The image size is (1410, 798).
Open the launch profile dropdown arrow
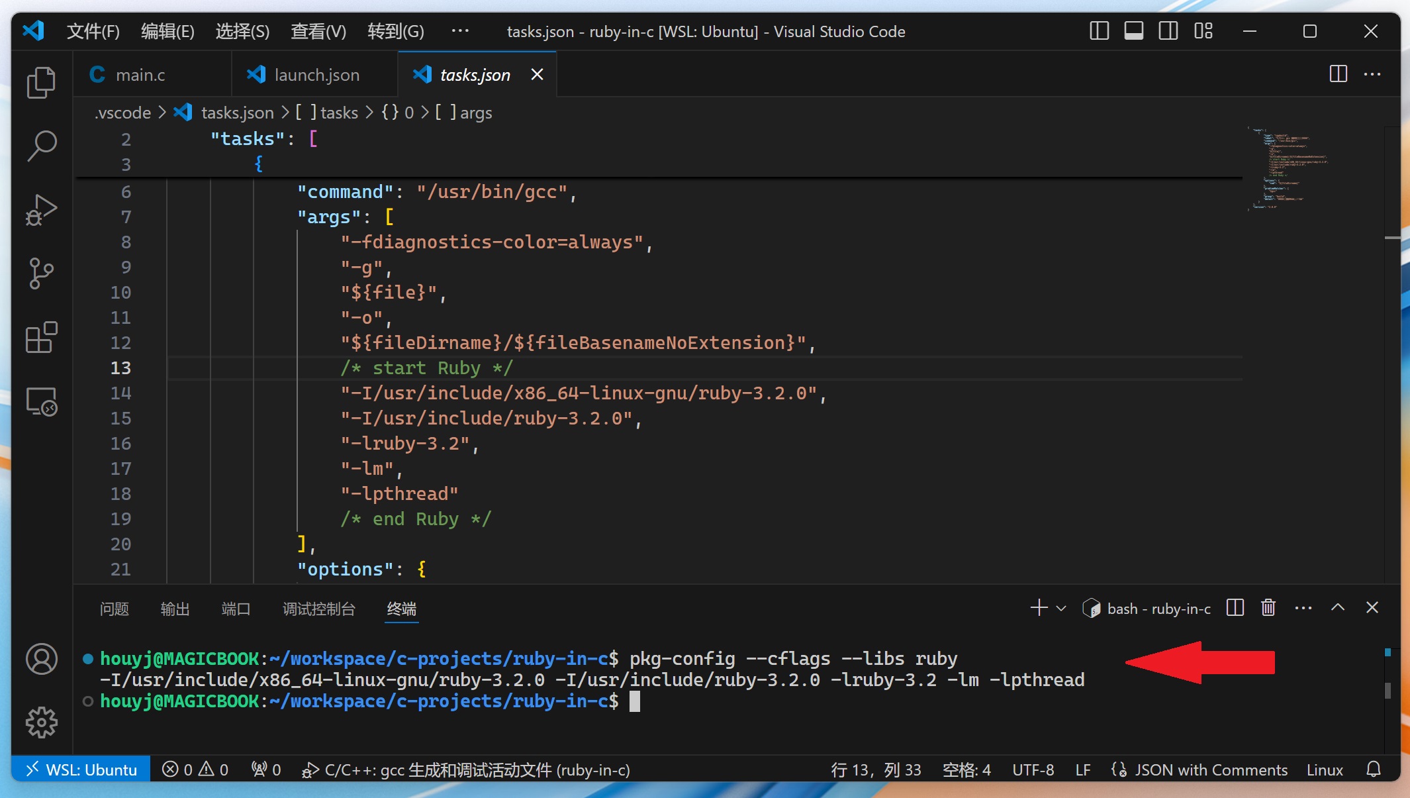click(1061, 608)
